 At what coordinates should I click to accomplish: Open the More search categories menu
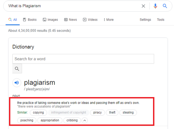[108, 20]
